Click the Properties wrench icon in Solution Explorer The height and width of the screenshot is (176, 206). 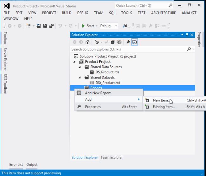pyautogui.click(x=128, y=42)
